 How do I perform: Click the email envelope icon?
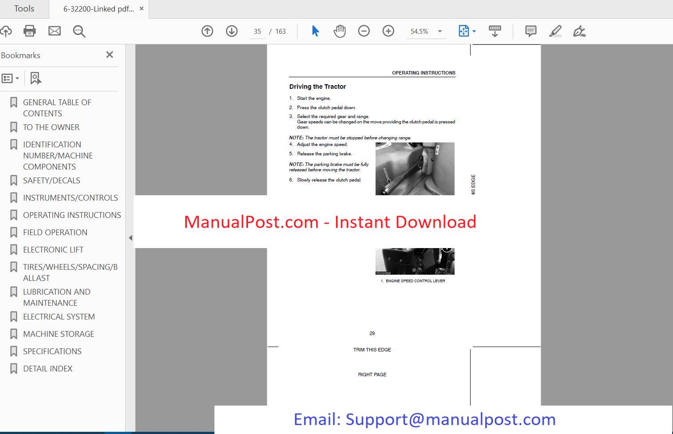[x=55, y=31]
